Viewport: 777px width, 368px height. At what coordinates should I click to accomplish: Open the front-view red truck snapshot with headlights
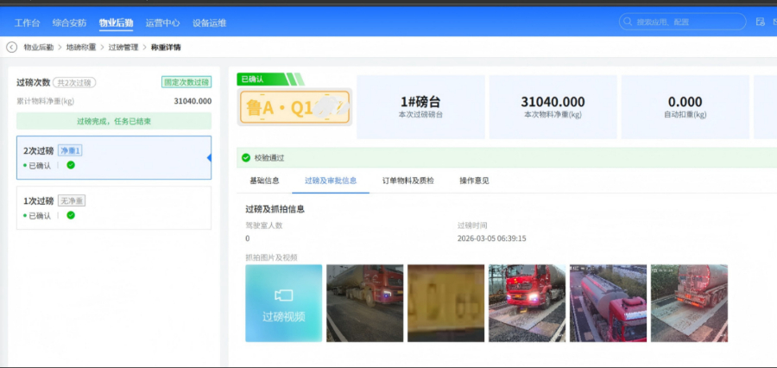coord(526,302)
